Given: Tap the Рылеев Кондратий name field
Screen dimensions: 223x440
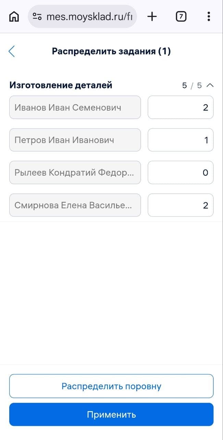Looking at the screenshot, I should coord(75,172).
